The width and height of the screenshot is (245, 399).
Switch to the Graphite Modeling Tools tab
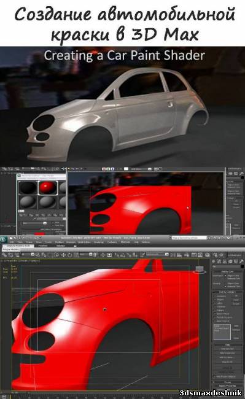coord(17,246)
